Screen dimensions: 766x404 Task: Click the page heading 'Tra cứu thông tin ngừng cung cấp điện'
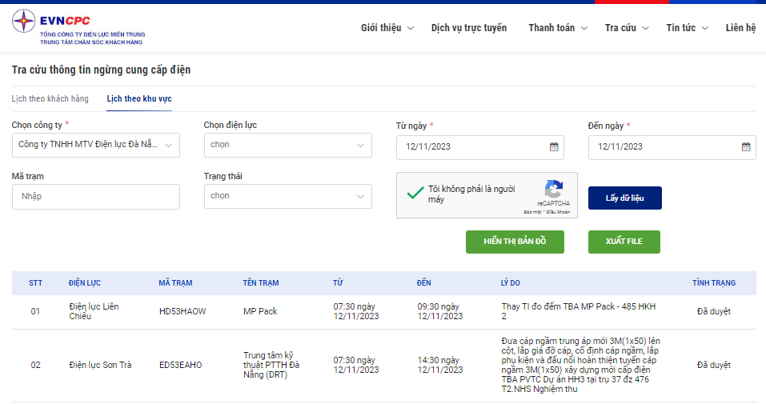click(x=101, y=70)
